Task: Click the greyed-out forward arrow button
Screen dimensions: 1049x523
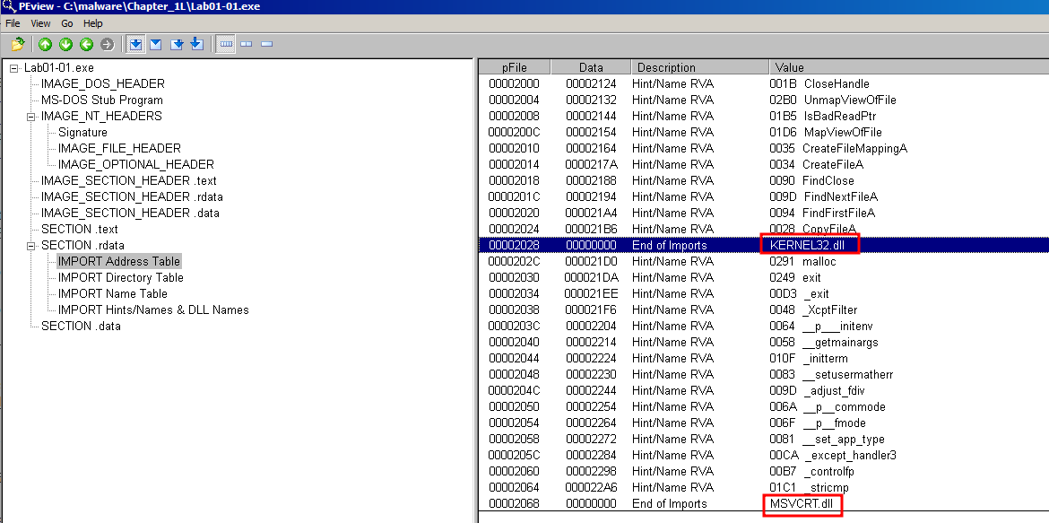Action: tap(107, 45)
